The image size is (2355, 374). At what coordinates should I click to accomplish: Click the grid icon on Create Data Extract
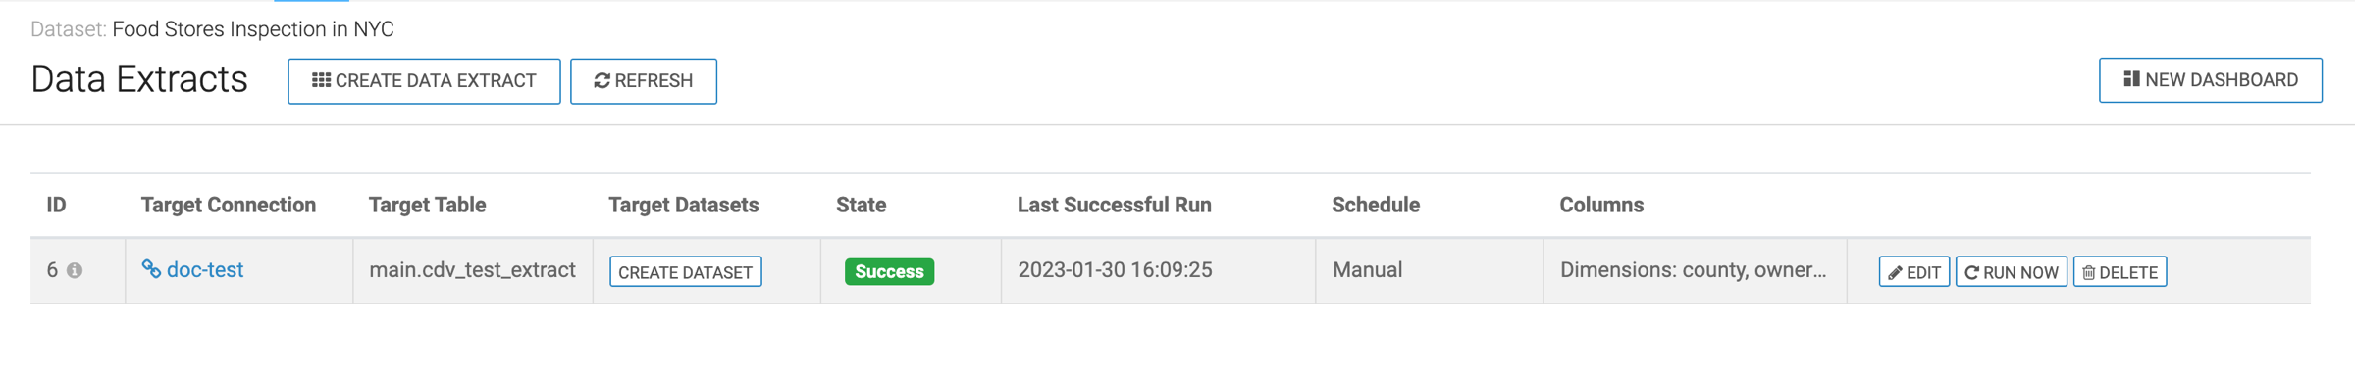(321, 80)
